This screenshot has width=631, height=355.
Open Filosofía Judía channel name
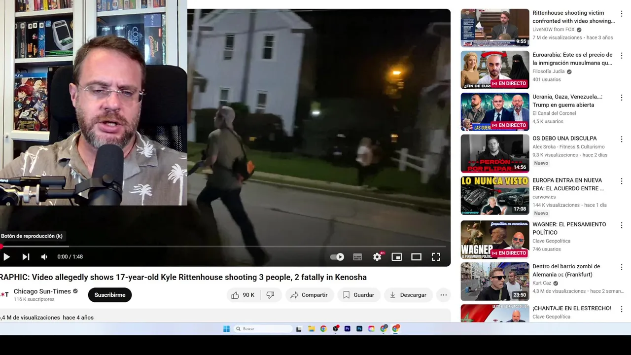[x=548, y=71]
